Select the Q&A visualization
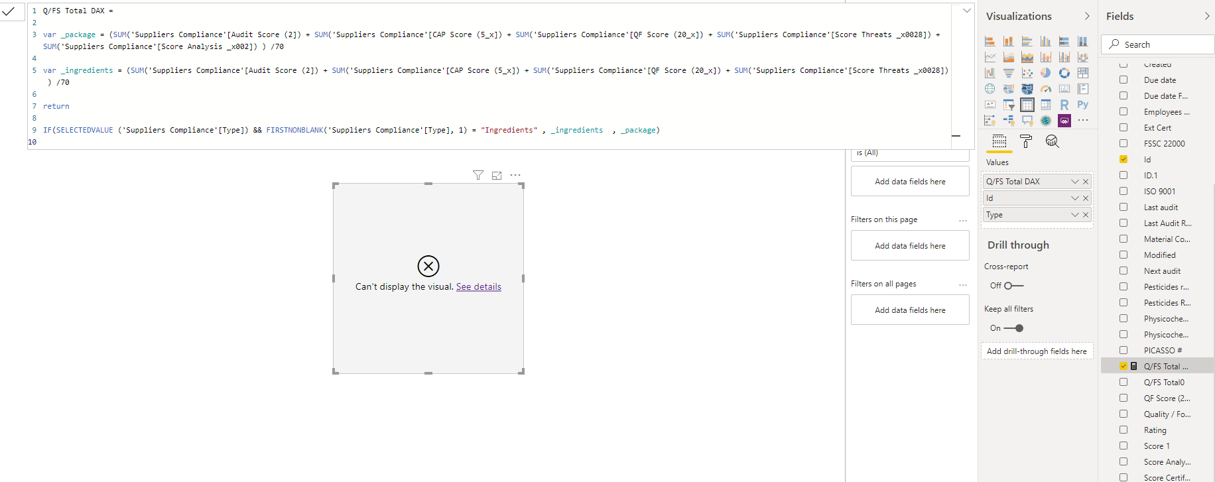The image size is (1215, 482). pos(1027,121)
